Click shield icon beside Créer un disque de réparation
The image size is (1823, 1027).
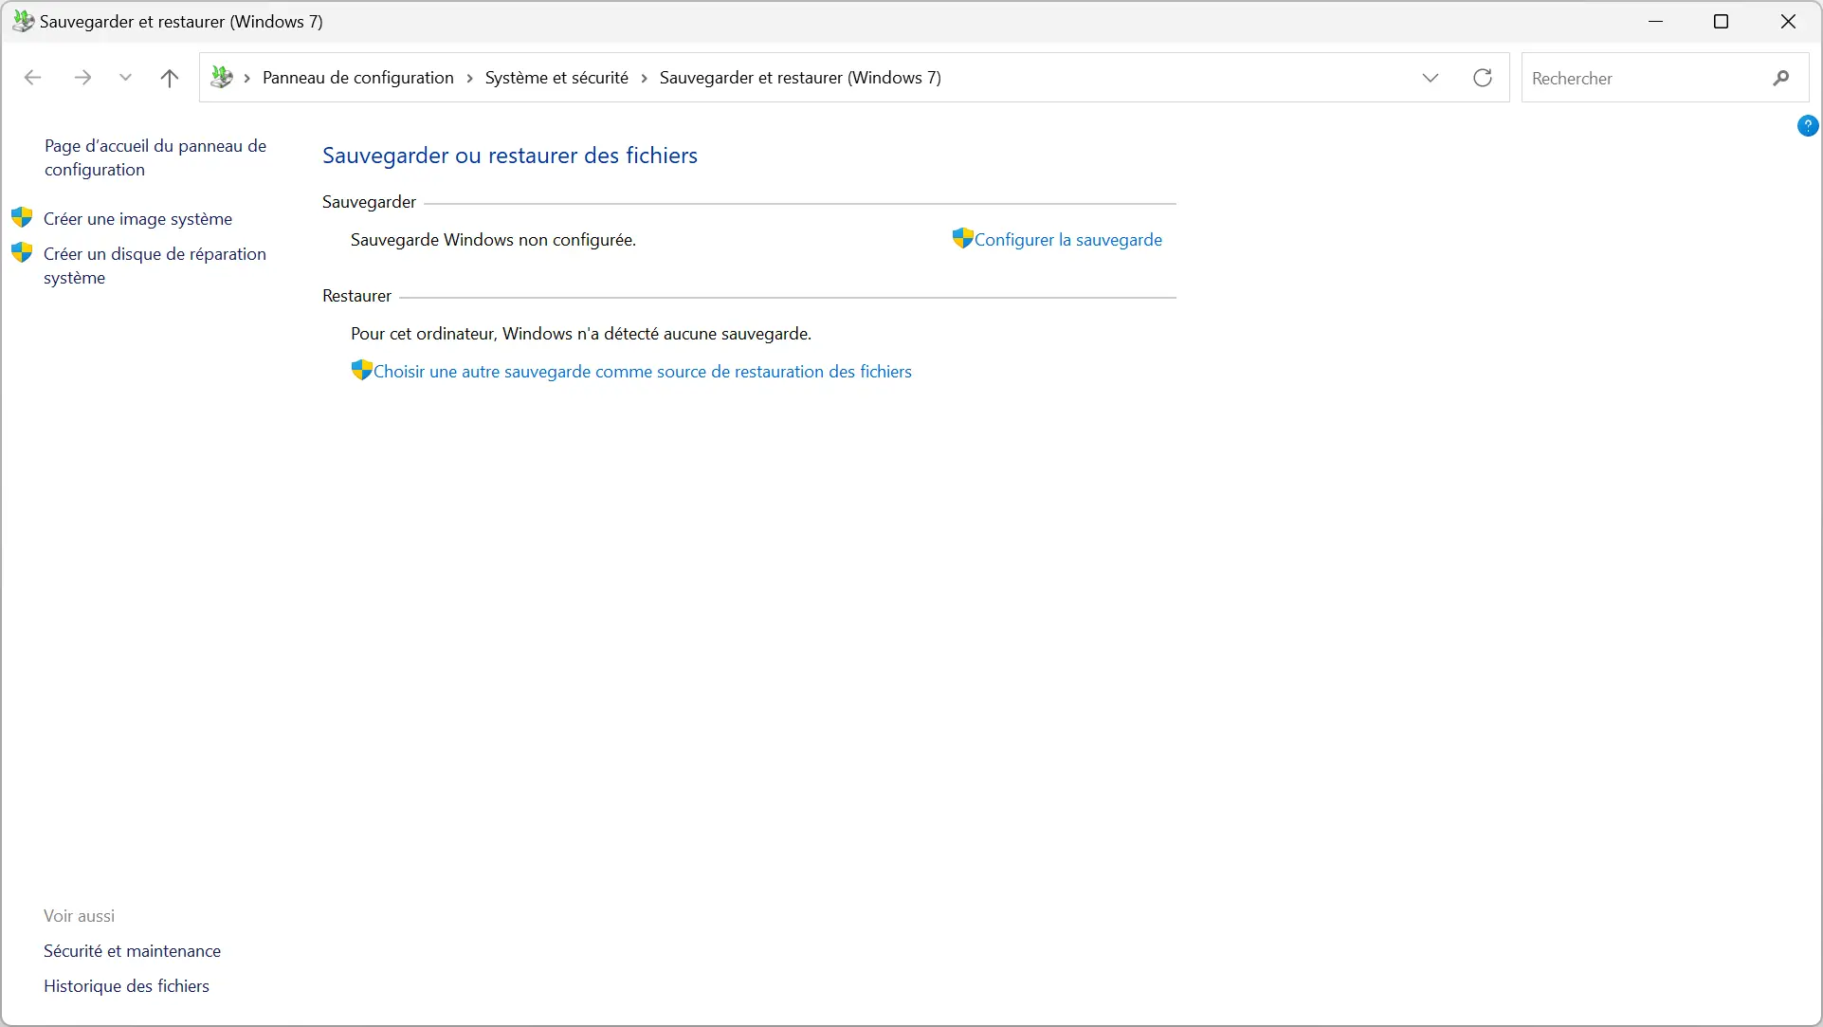pos(22,252)
